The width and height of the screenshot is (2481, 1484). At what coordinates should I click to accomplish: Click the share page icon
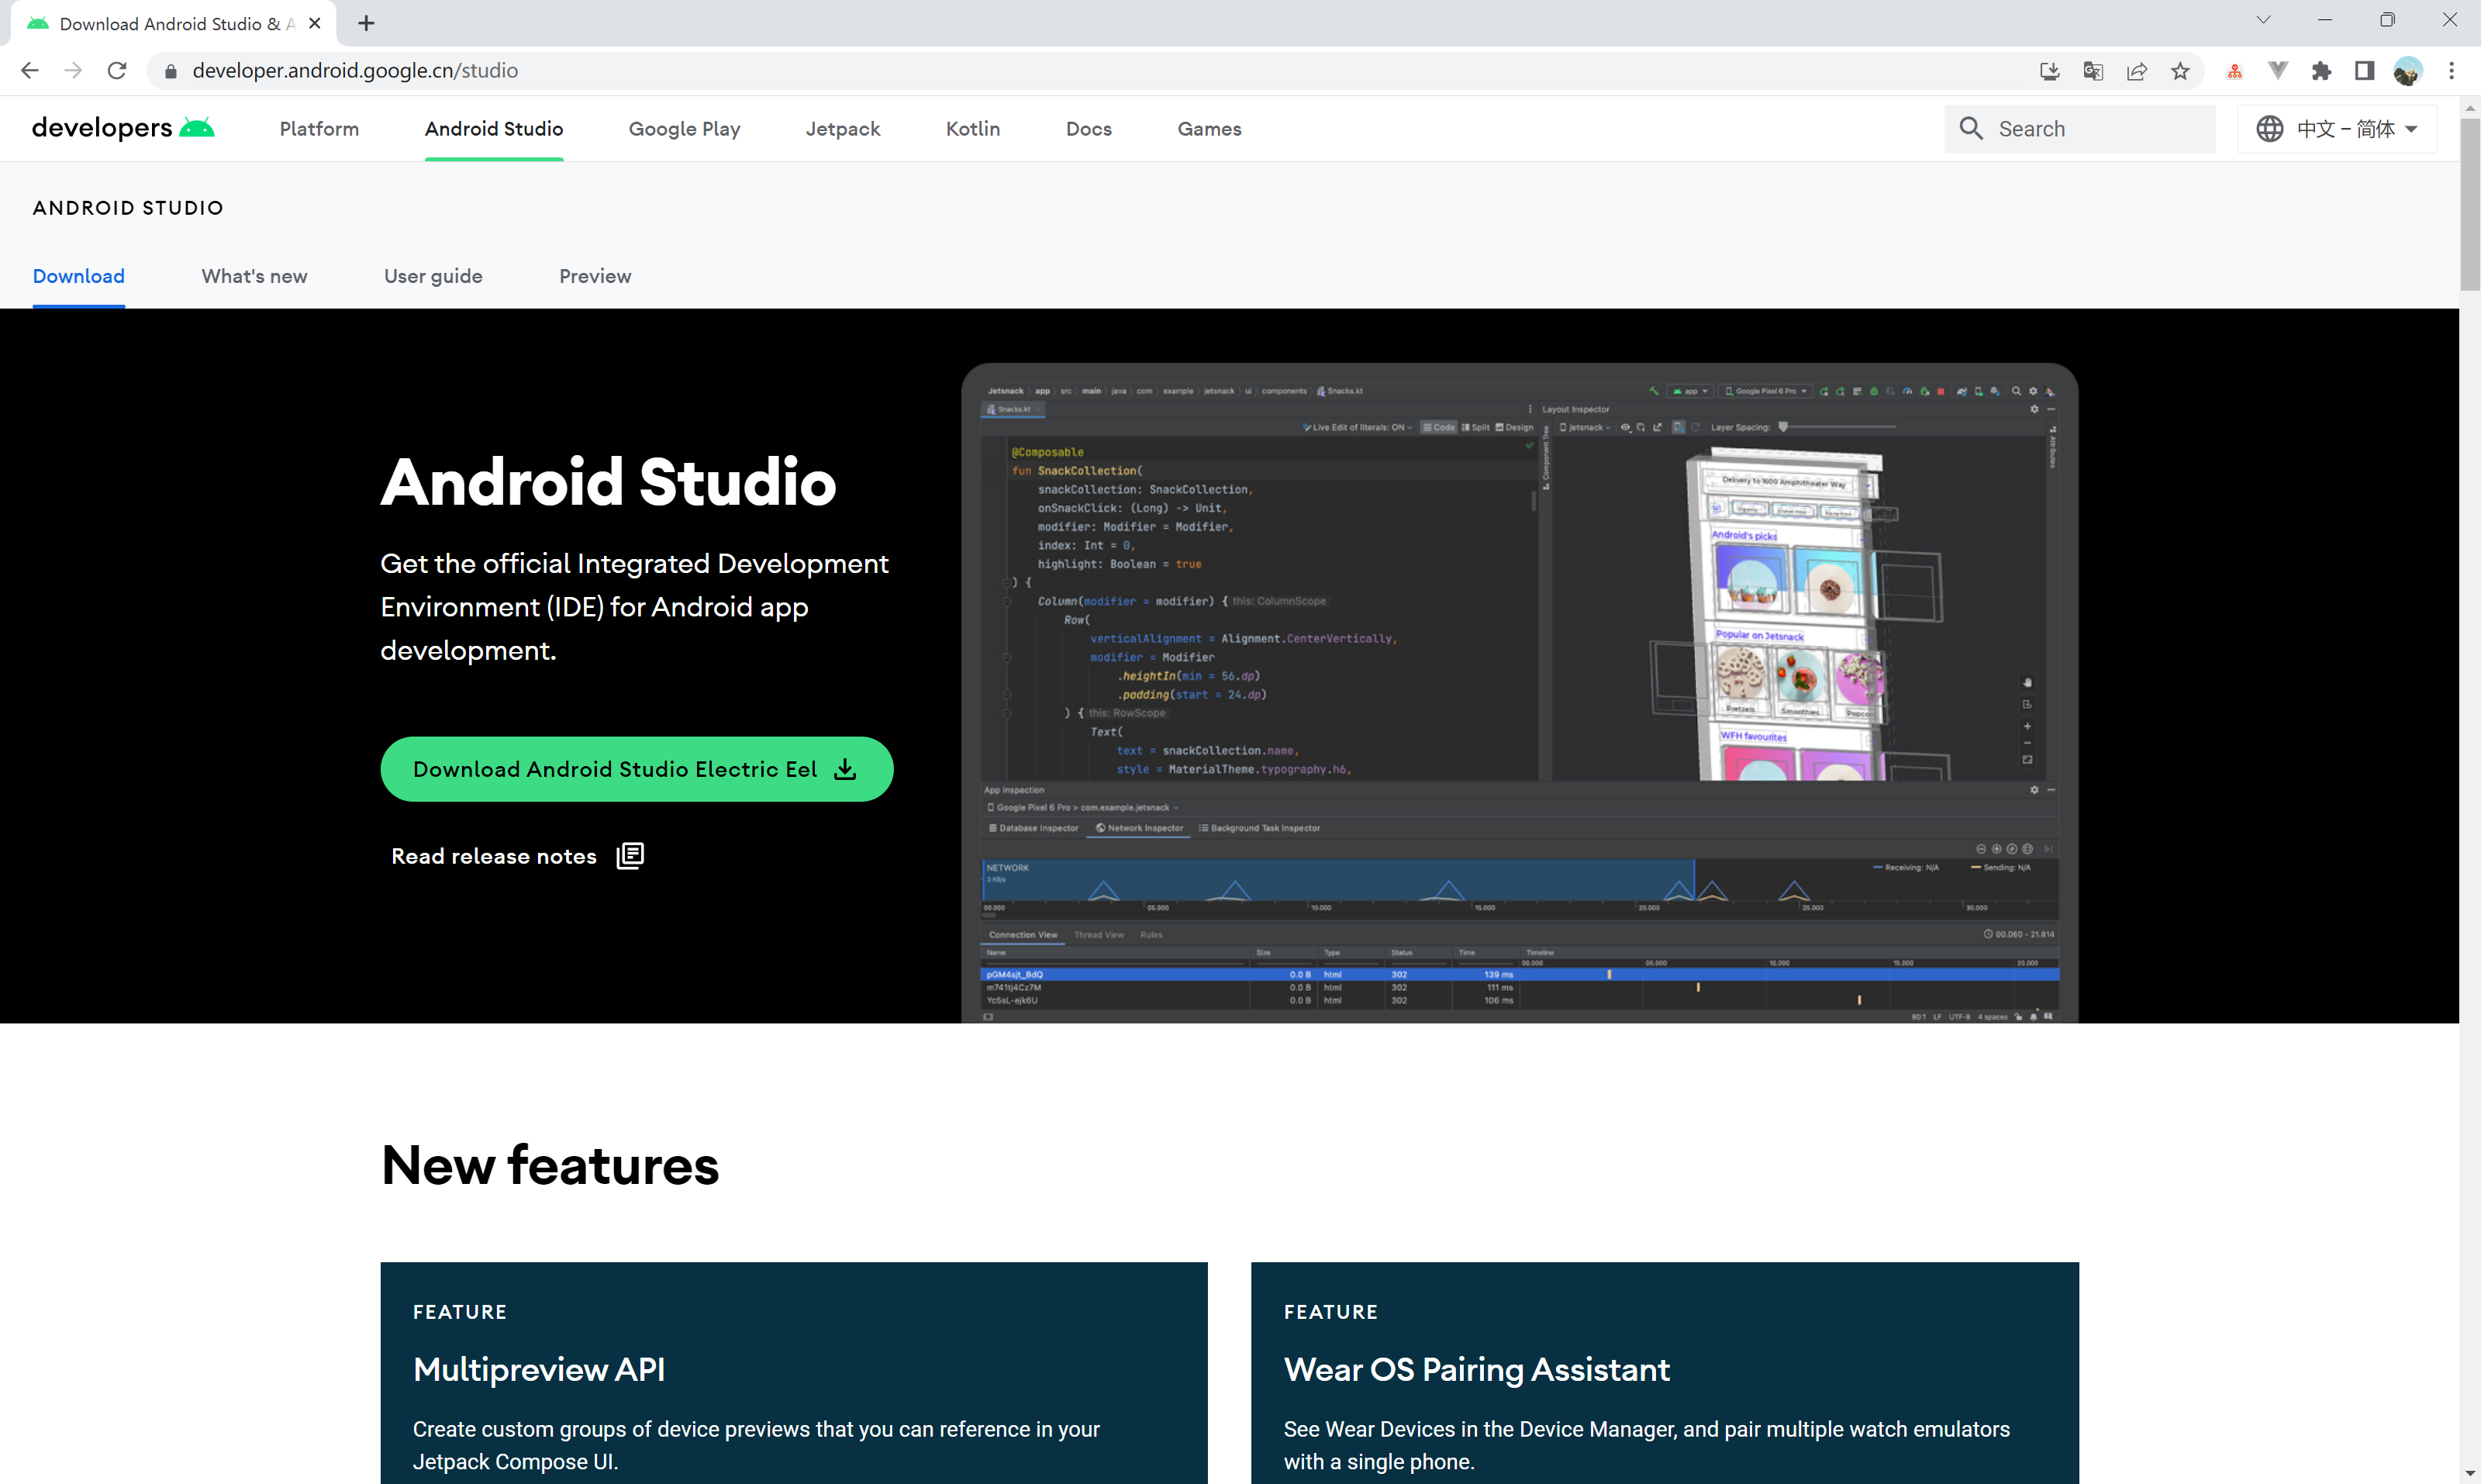point(2137,71)
